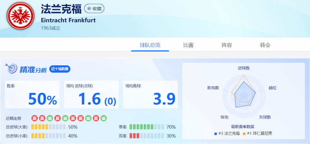Screen dimensions: 310x144
Task: Open the 转会 tab
Action: point(265,45)
